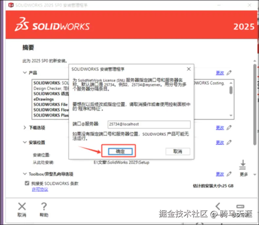Confirm the port with the 确定 button
This screenshot has height=225, width=259.
[120, 151]
